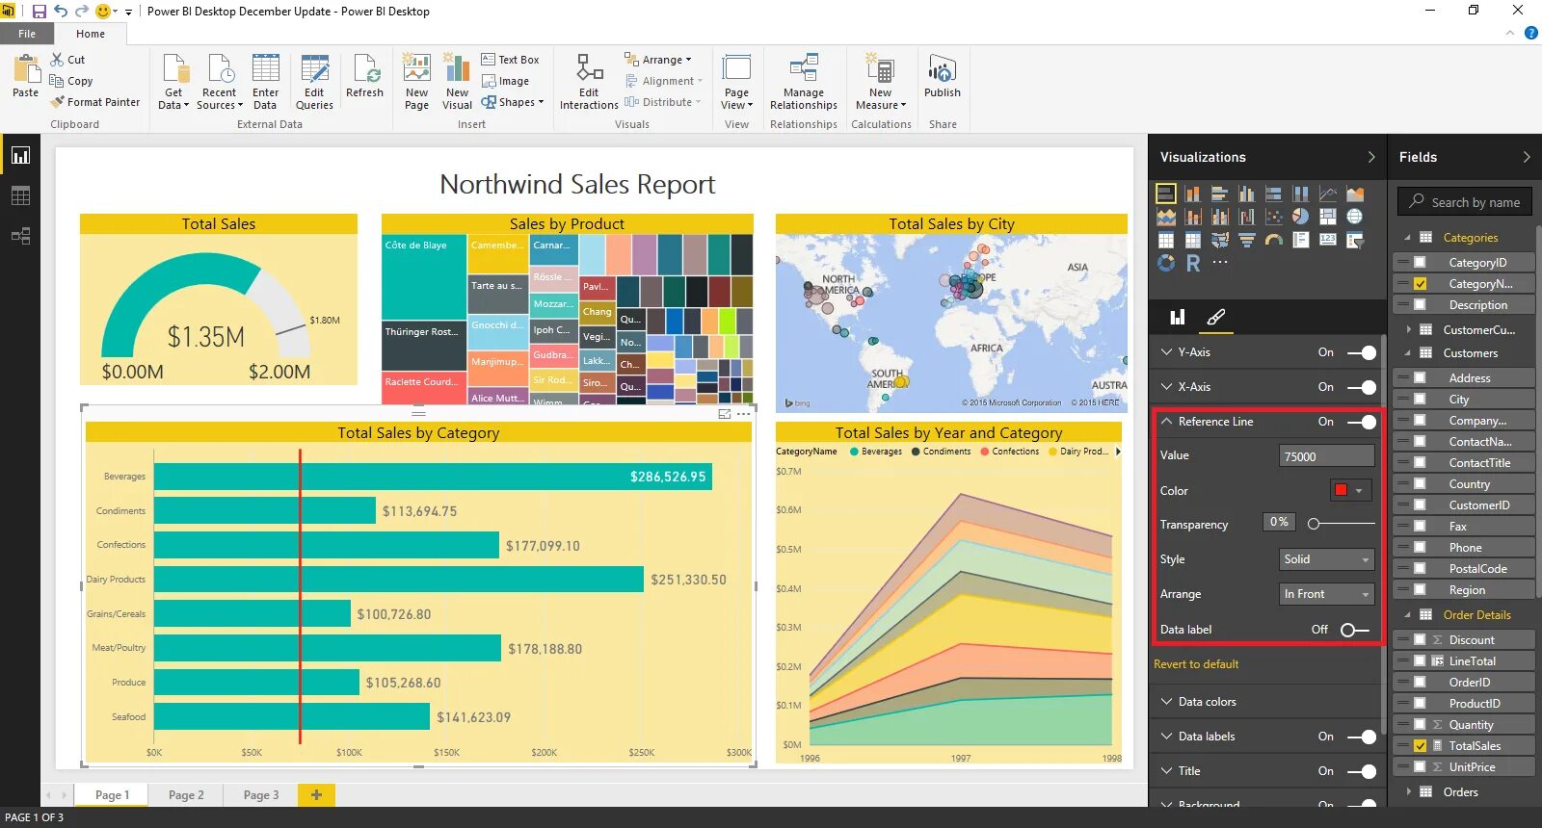Open help question mark icon
Viewport: 1542px width, 828px height.
tap(1530, 33)
